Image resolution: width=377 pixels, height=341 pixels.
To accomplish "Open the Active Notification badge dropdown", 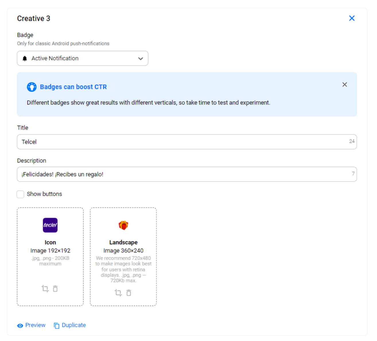I will [83, 58].
